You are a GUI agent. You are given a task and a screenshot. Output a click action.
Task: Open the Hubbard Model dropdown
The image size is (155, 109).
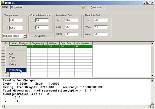[x=25, y=36]
